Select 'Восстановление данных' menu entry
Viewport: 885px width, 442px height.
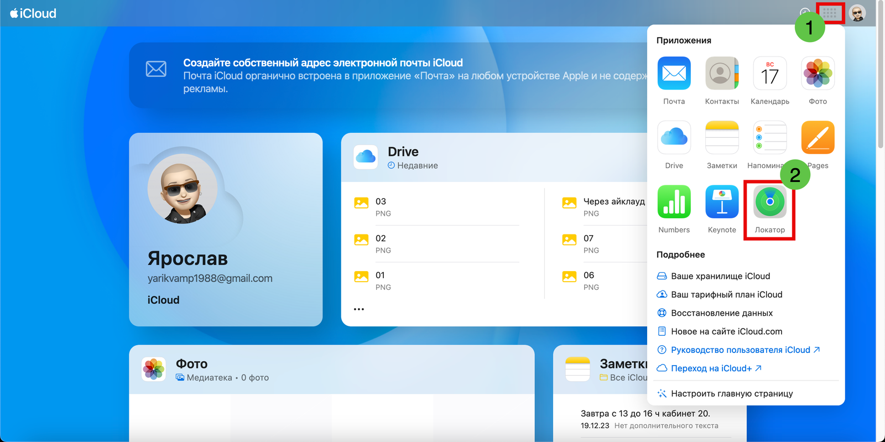pos(714,313)
